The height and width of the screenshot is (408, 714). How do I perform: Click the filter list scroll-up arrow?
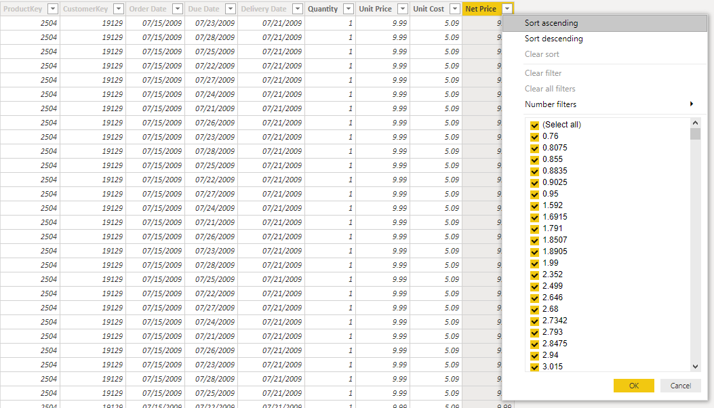695,123
